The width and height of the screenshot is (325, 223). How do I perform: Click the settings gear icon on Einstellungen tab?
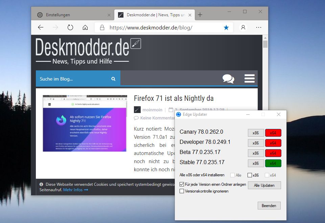point(40,15)
